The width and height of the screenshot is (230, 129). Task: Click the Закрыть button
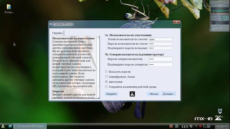[111, 94]
